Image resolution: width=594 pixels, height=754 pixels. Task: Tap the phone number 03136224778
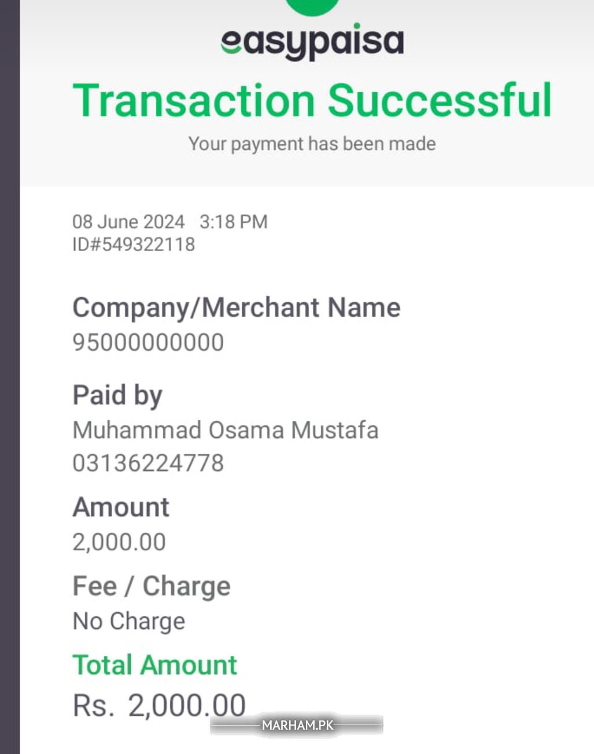click(x=148, y=463)
